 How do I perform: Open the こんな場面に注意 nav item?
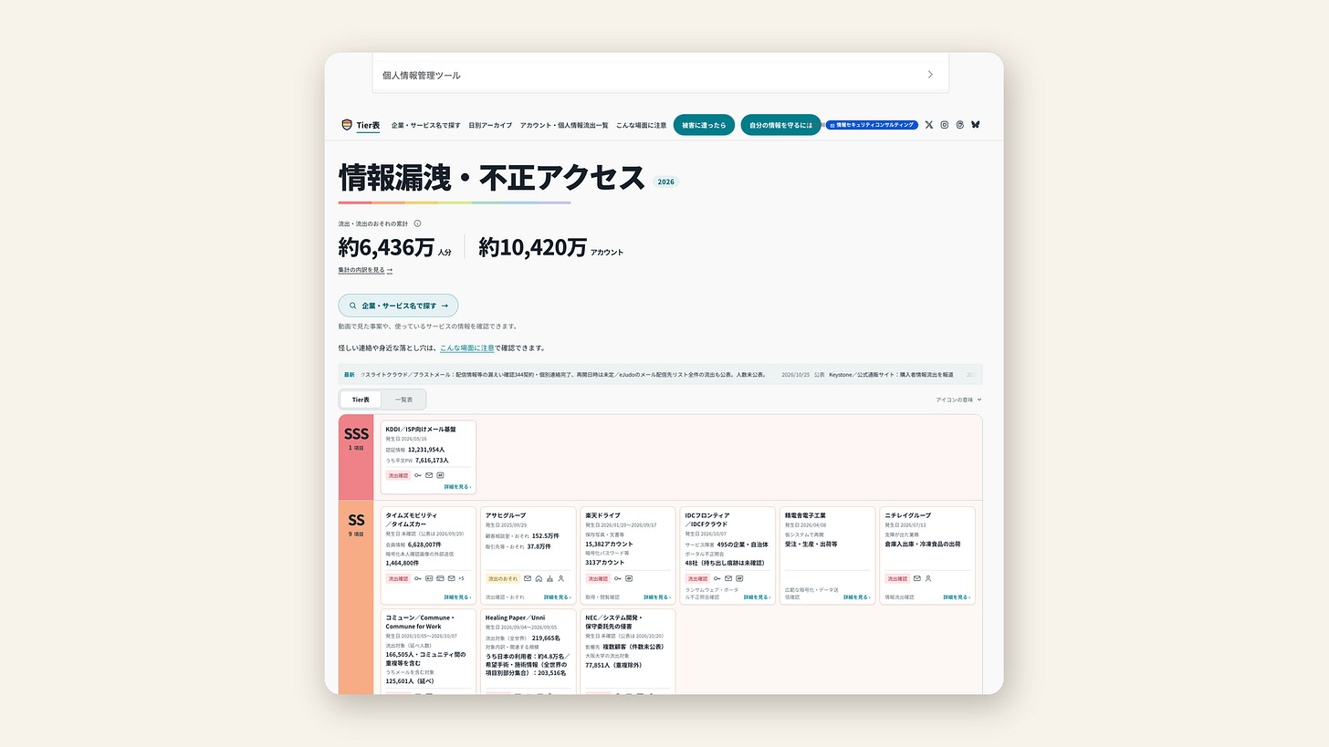[642, 125]
